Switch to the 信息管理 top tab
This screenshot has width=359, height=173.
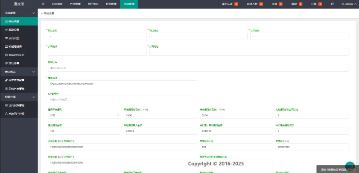(x=111, y=4)
